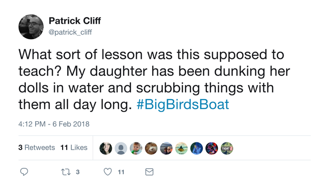The height and width of the screenshot is (190, 329).
Task: Open the goldfish liker avatar
Action: [181, 148]
